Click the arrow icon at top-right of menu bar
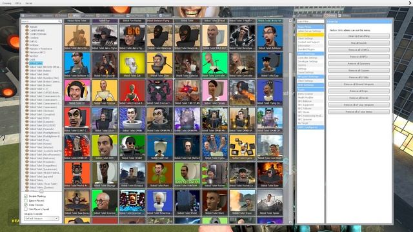413x232 pixels. pyautogui.click(x=410, y=3)
